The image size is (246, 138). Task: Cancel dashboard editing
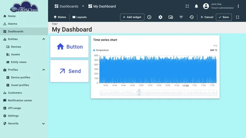207,17
